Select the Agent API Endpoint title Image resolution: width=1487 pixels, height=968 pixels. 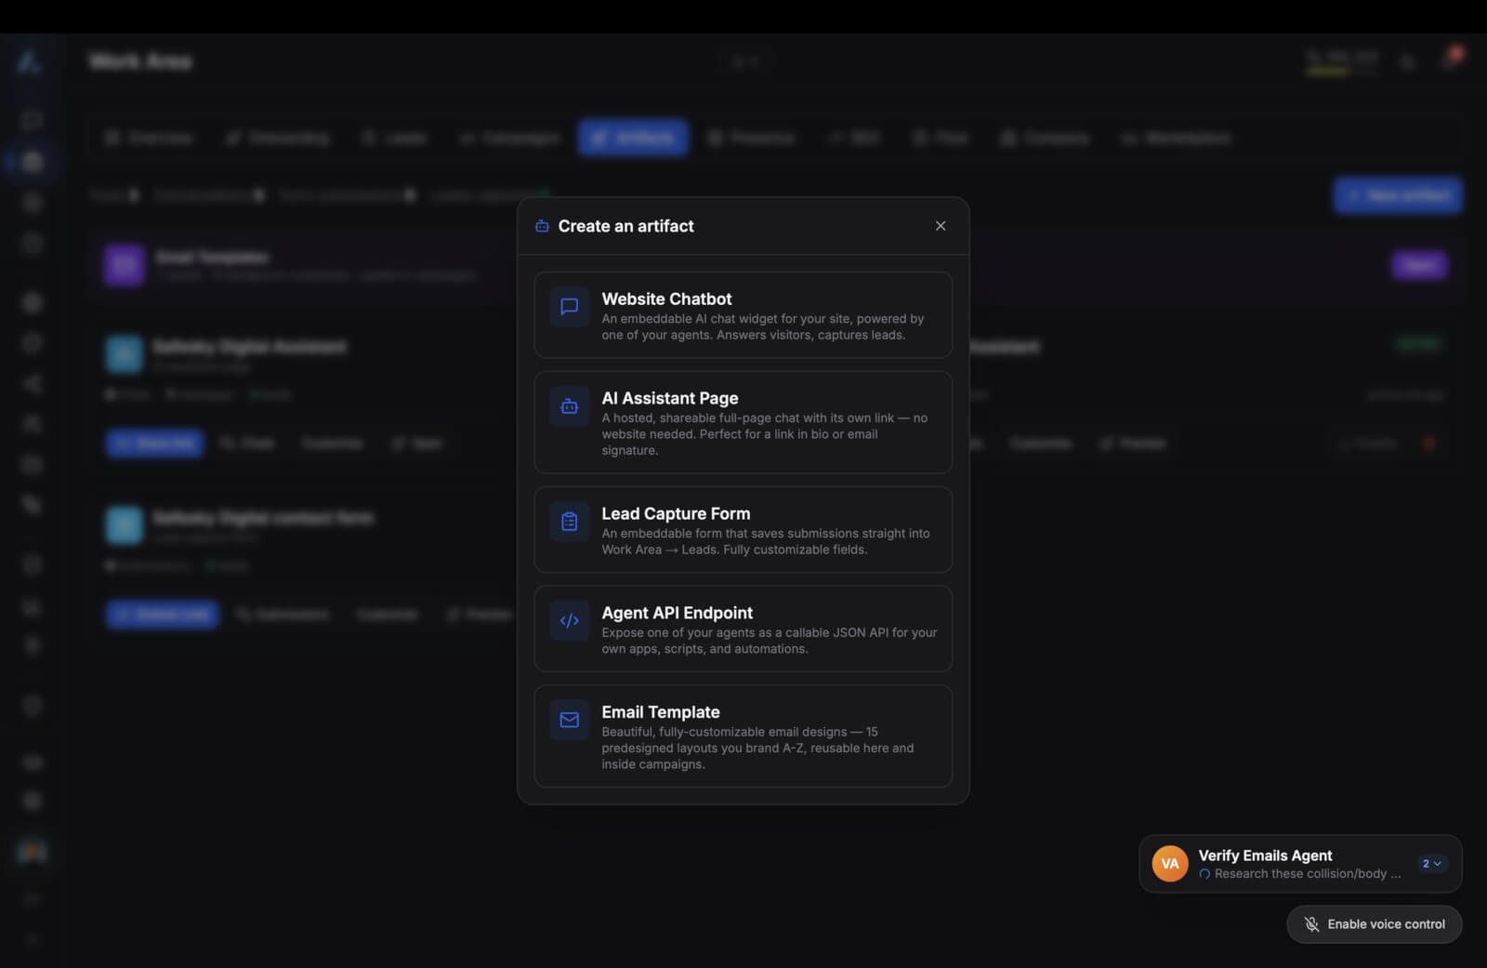tap(678, 614)
